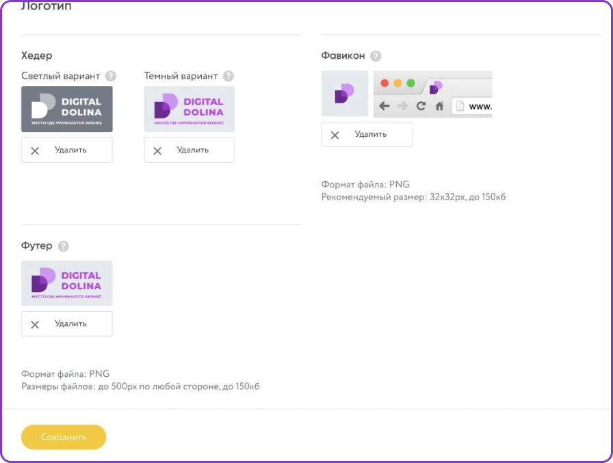Screen dimensions: 613x463
Task: Save changes with Сохранить button
Action: [64, 437]
